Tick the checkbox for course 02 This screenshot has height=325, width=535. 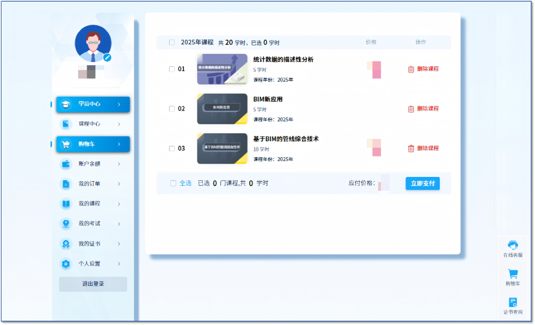[x=172, y=109]
